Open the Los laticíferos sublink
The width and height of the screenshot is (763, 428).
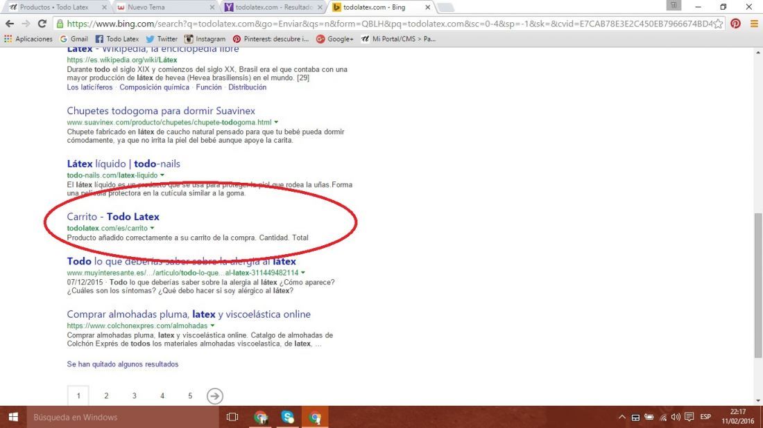pyautogui.click(x=89, y=87)
